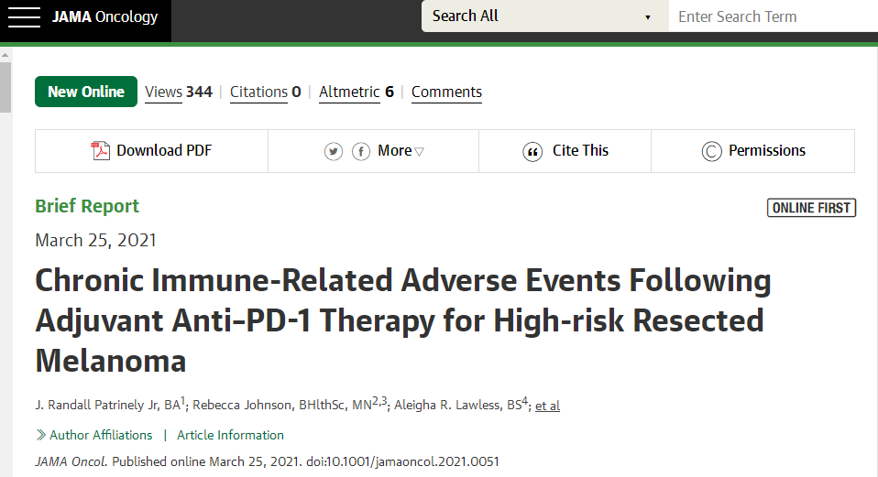Open the Search All dropdown
This screenshot has width=878, height=477.
tap(544, 16)
